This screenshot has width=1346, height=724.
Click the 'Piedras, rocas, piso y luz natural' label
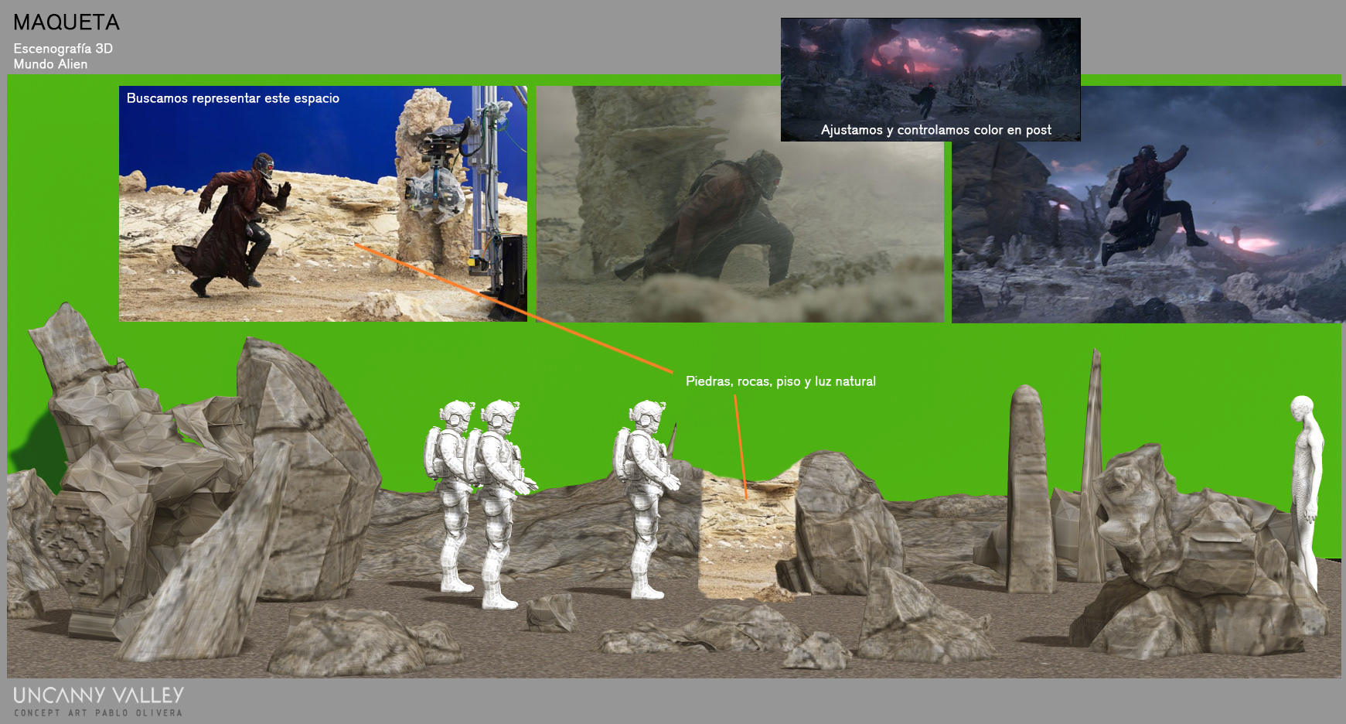click(x=780, y=381)
